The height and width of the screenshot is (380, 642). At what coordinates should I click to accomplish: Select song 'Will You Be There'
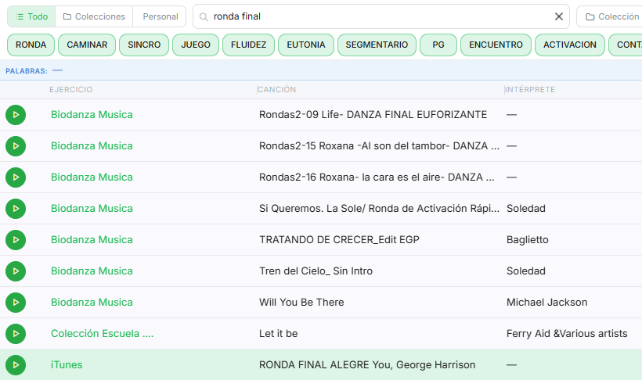[301, 303]
